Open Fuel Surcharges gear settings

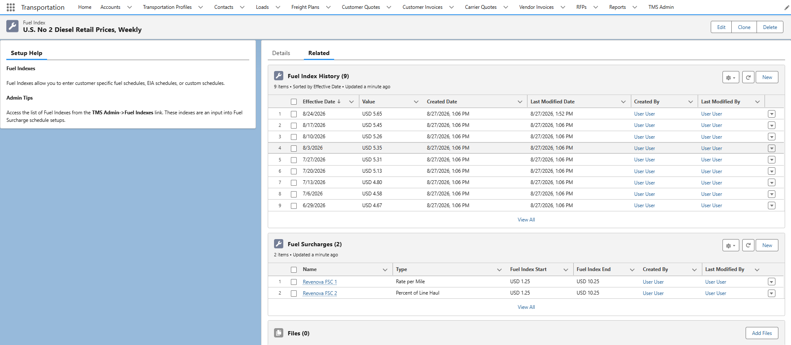tap(731, 245)
